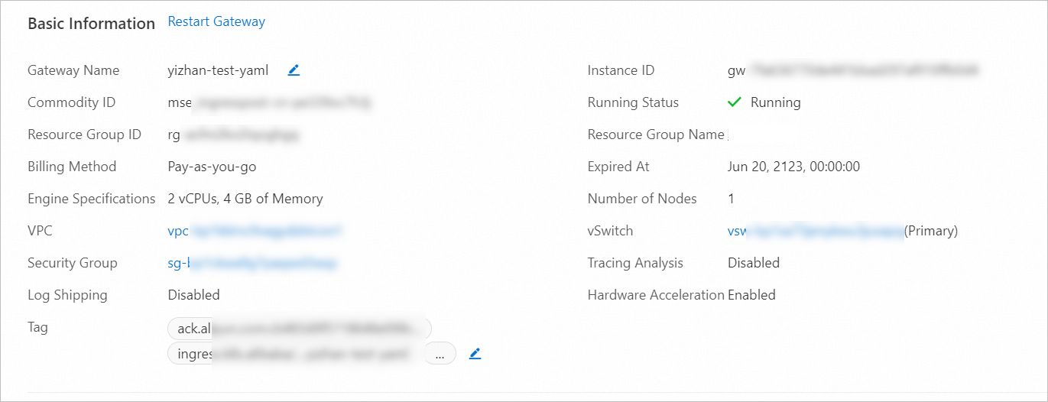Open the Security Group sg- link
This screenshot has height=402, width=1048.
[252, 263]
